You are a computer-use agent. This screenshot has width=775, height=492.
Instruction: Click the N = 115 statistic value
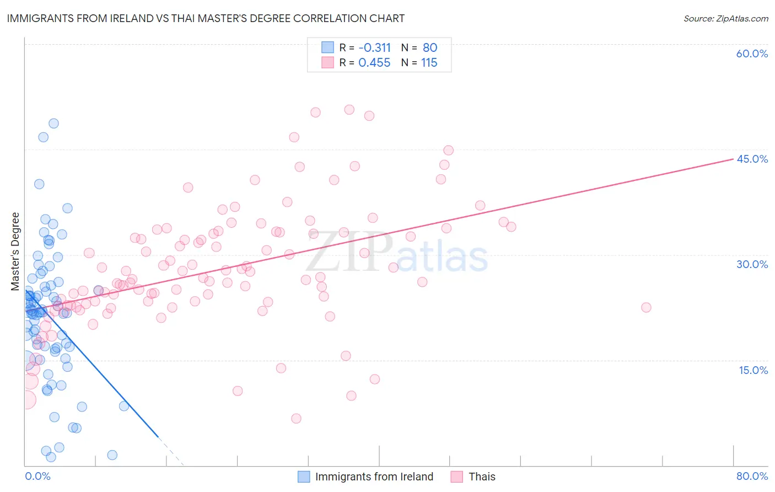click(419, 62)
